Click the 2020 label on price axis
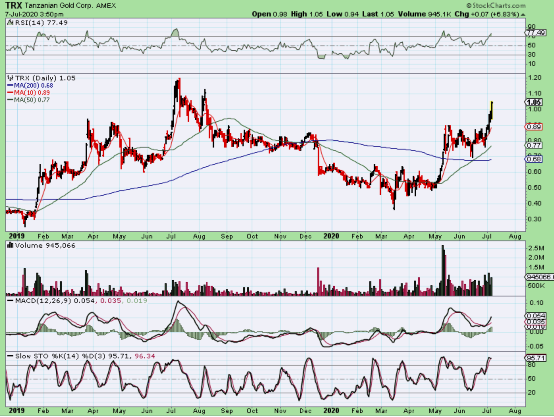This screenshot has width=554, height=417. (331, 236)
